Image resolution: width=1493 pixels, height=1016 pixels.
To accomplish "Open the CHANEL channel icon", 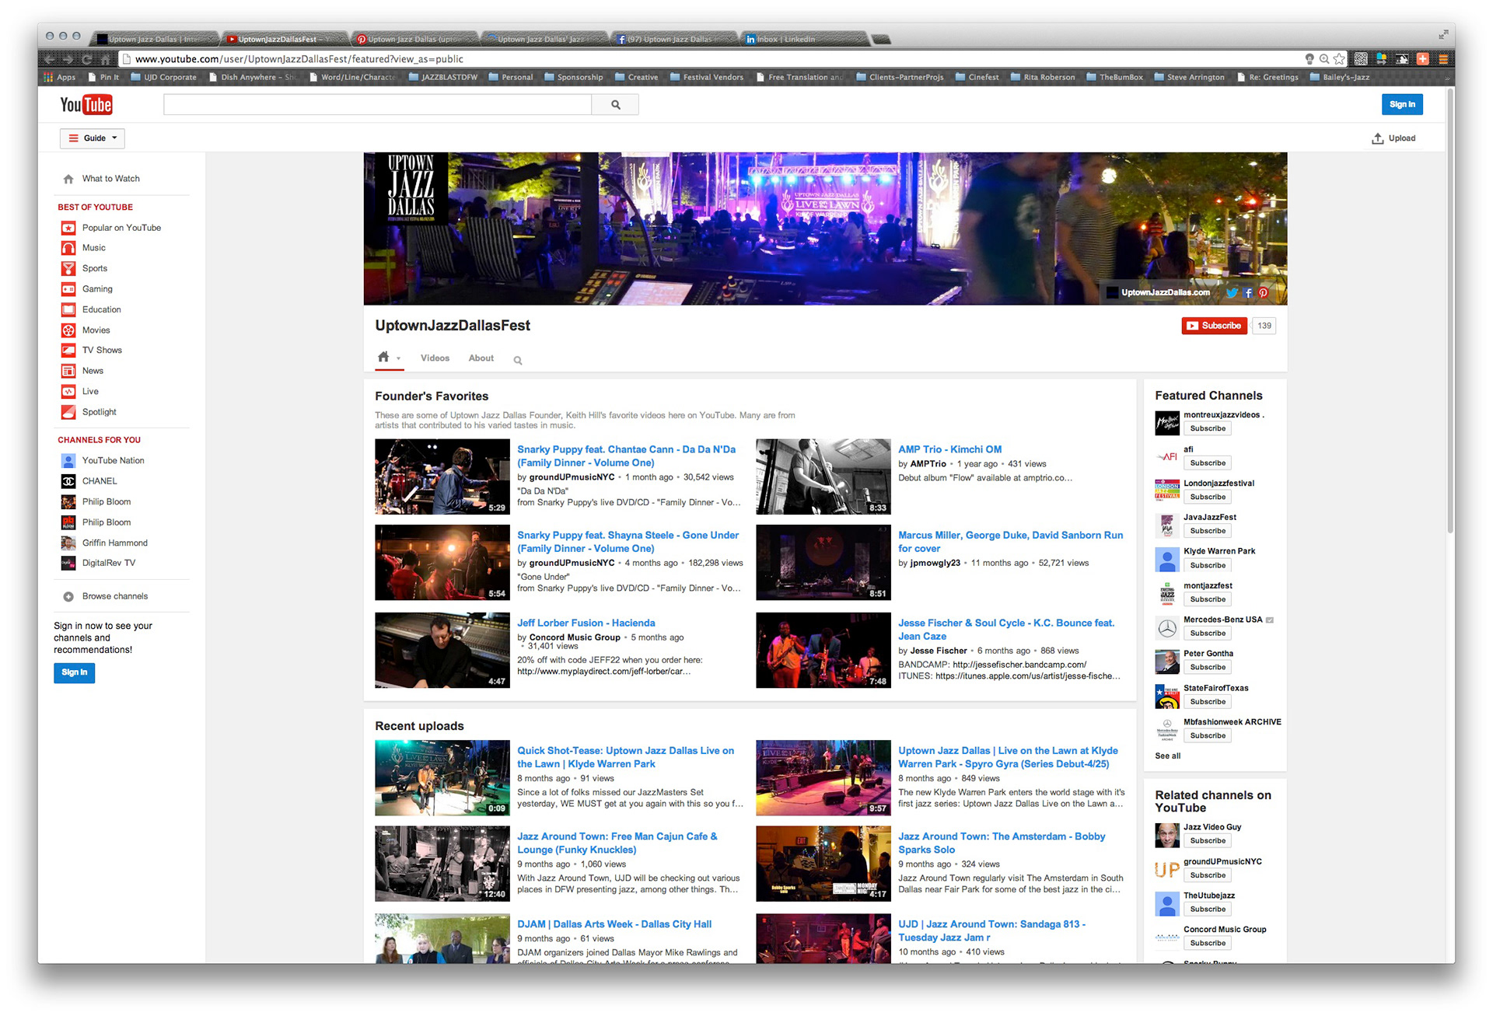I will (x=68, y=481).
